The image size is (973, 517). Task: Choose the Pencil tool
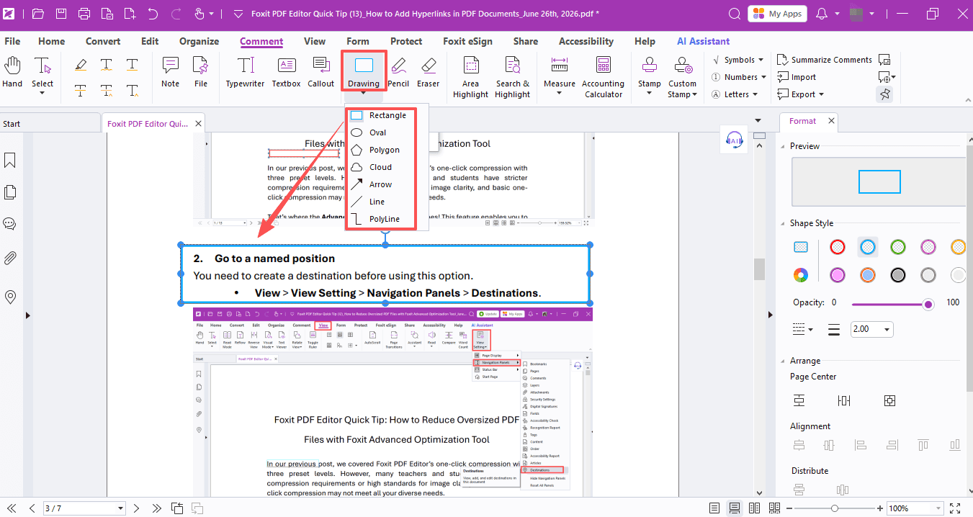(x=398, y=73)
